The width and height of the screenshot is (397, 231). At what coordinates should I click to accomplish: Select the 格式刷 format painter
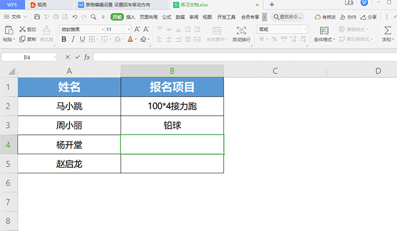pyautogui.click(x=47, y=33)
